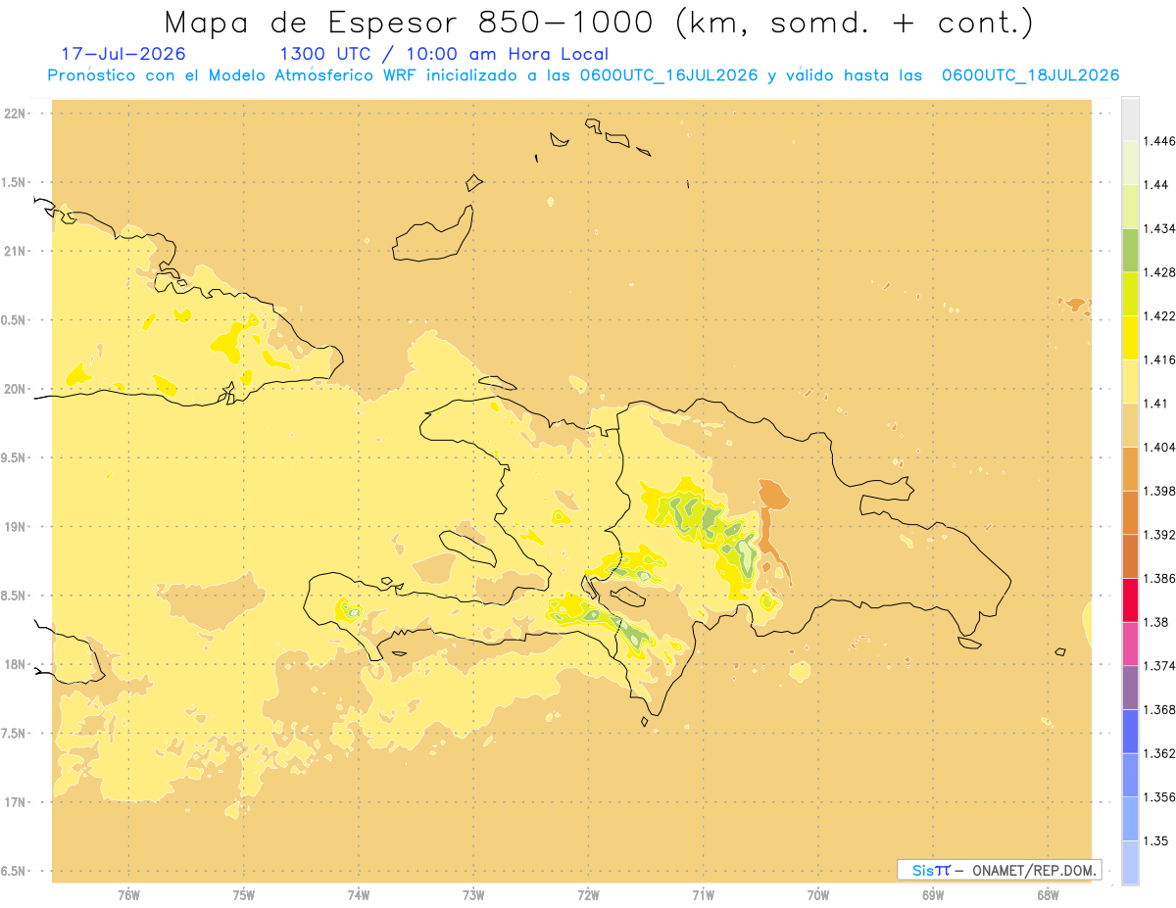Image resolution: width=1176 pixels, height=908 pixels.
Task: Select the purple legend swatch between 1.374 and 1.368
Action: coord(1130,687)
